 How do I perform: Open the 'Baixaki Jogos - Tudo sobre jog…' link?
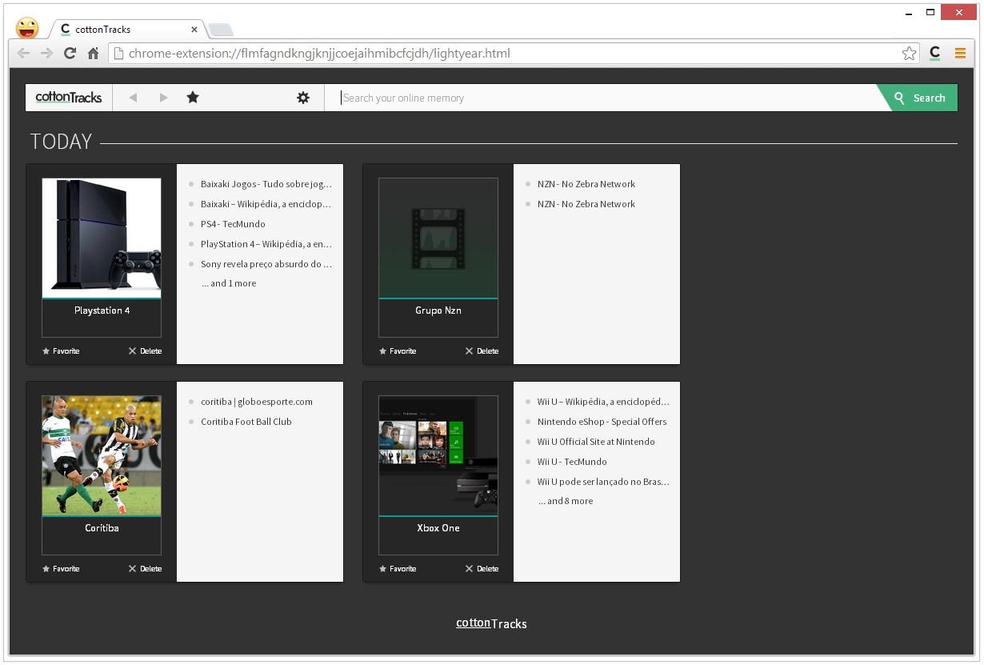266,184
